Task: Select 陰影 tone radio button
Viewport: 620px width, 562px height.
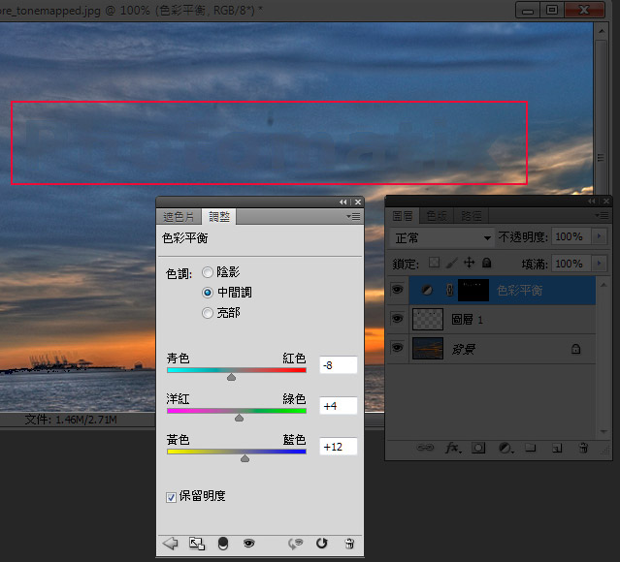Action: click(x=208, y=272)
